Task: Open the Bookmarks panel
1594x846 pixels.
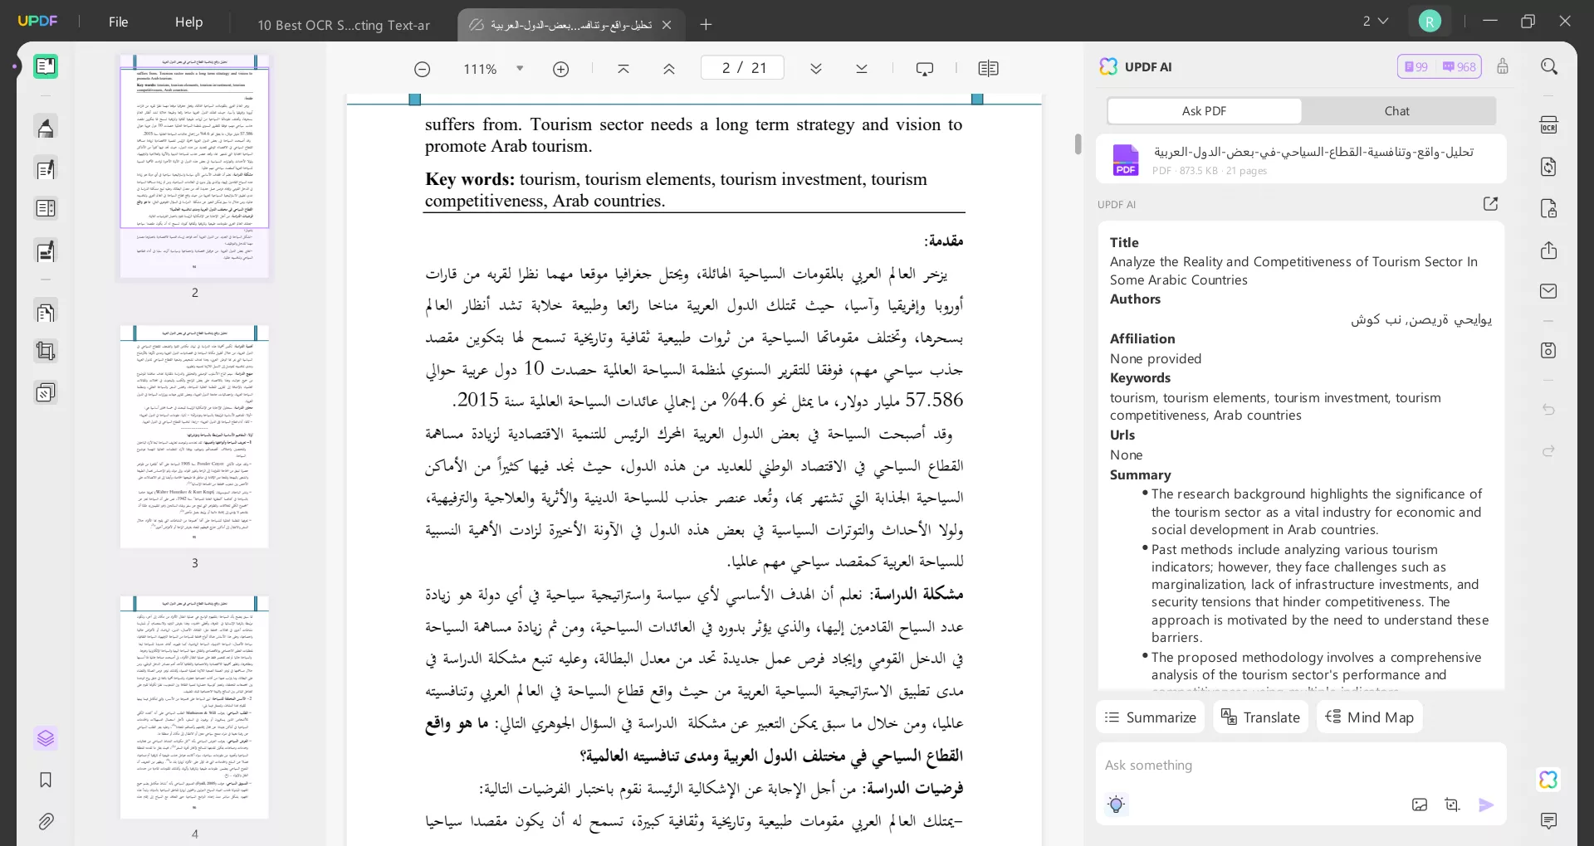Action: [x=46, y=780]
